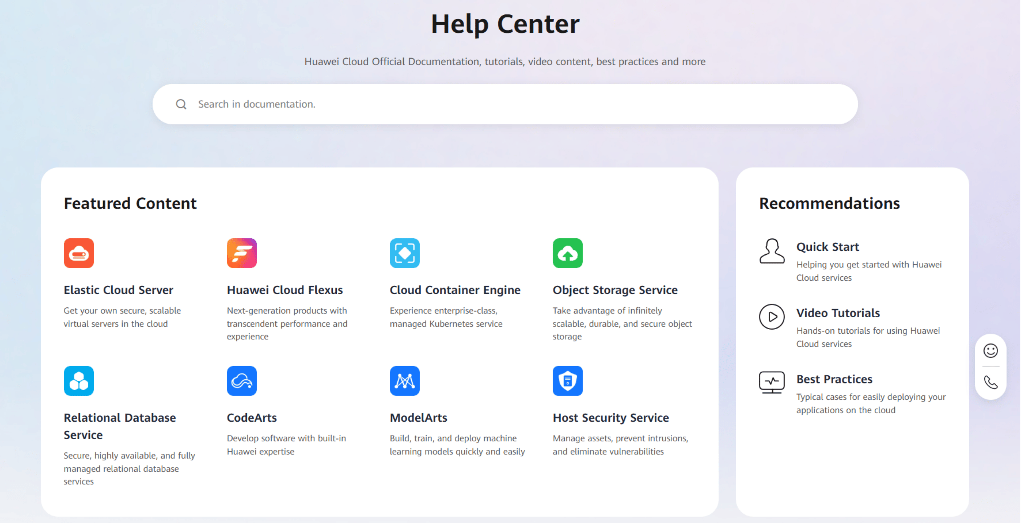Click the 'Huawei Cloud Official Documentation' subtitle
Image resolution: width=1021 pixels, height=523 pixels.
pyautogui.click(x=505, y=61)
